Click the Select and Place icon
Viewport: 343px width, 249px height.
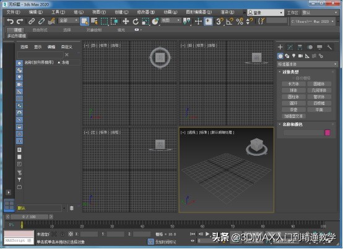click(155, 21)
